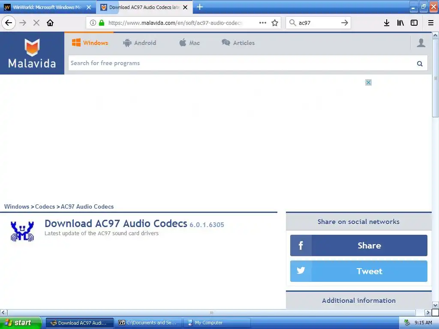The height and width of the screenshot is (329, 439).
Task: Click the Additional information header
Action: [359, 300]
